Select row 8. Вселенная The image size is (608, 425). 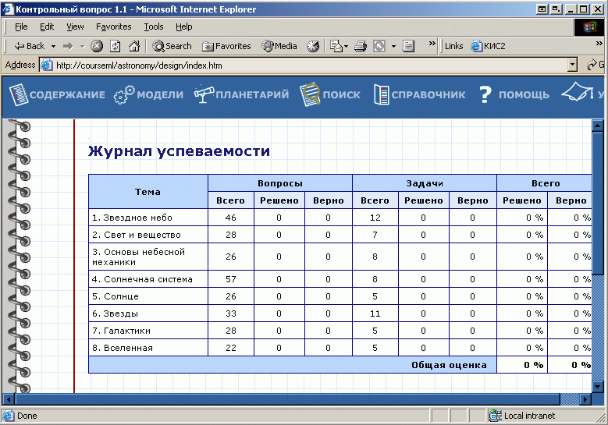coord(340,348)
